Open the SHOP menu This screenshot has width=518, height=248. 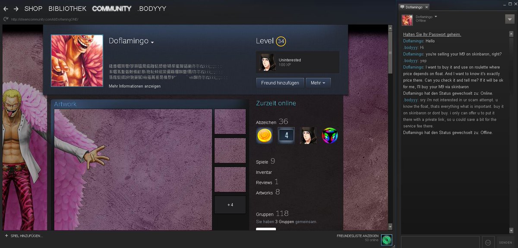coord(33,9)
